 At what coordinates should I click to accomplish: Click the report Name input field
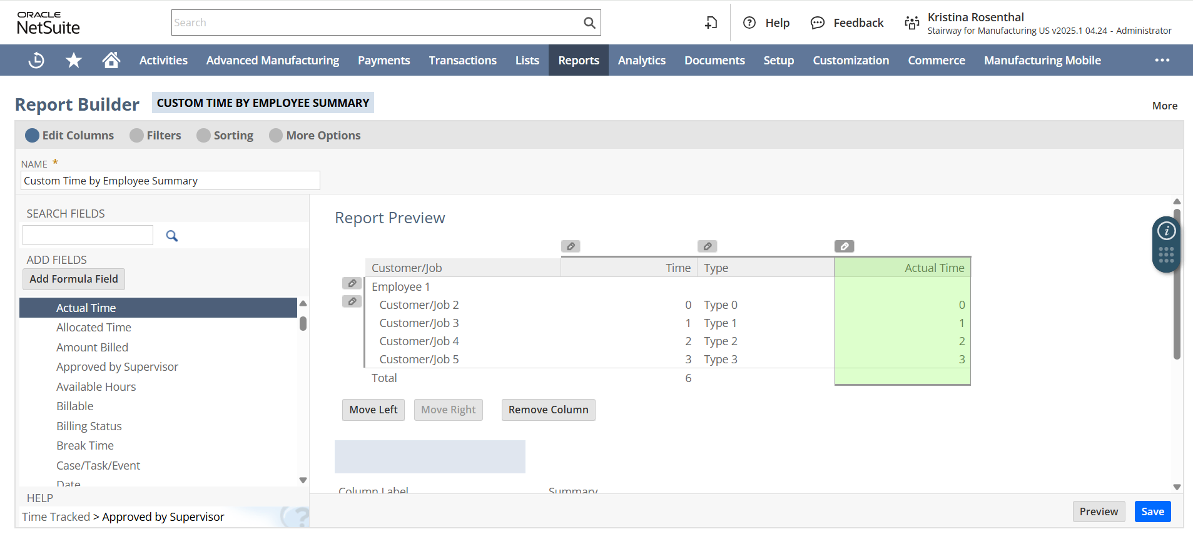pos(170,181)
